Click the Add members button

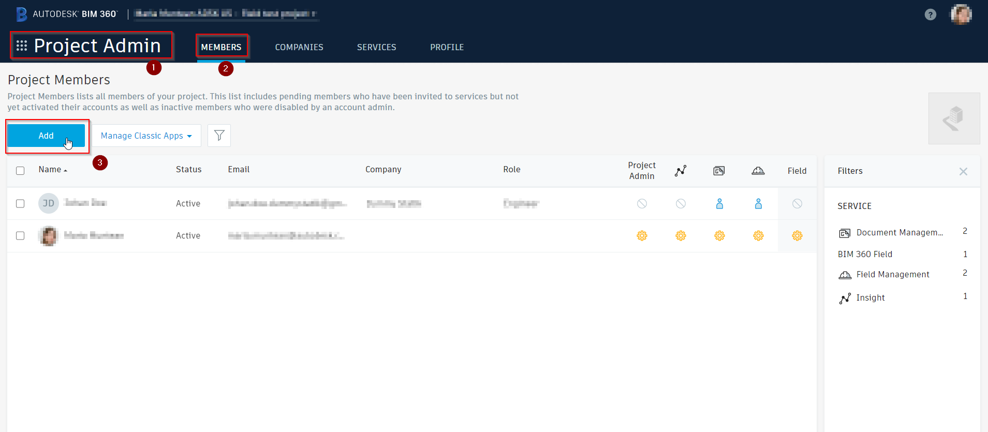pos(46,136)
